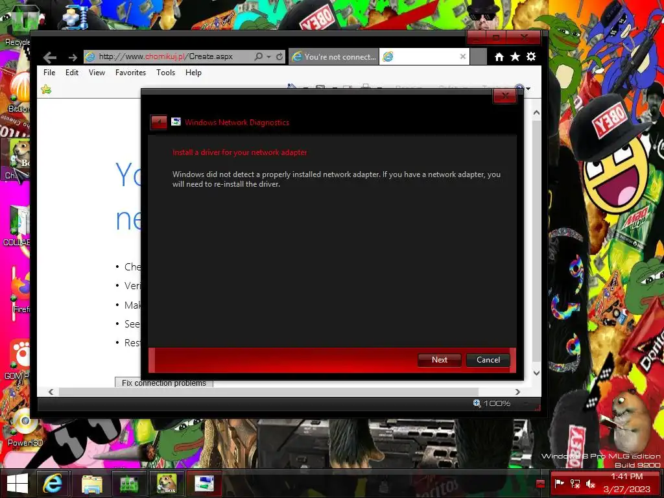
Task: Click the COLLAB desktop icon
Action: pos(17,225)
